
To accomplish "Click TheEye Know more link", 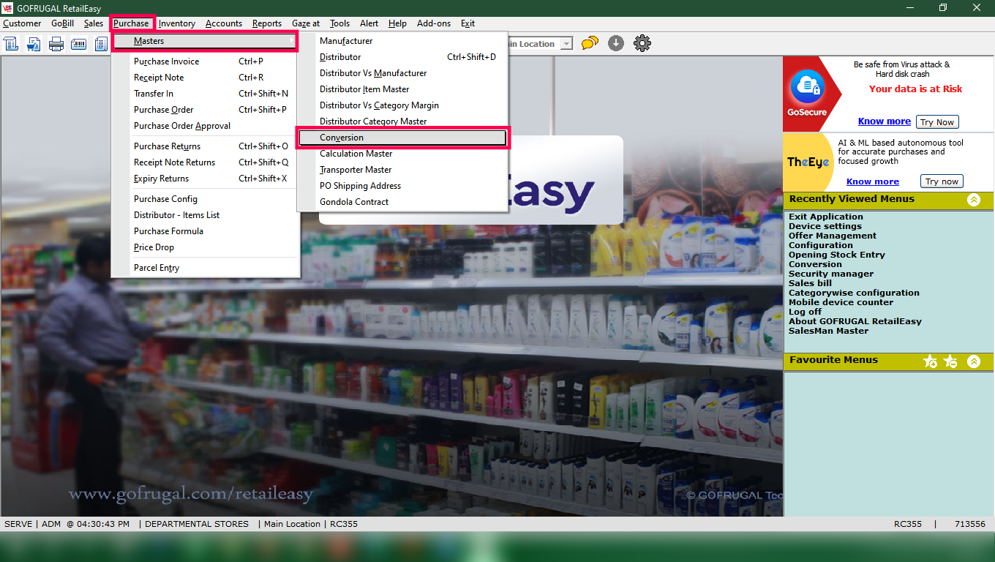I will (x=873, y=181).
